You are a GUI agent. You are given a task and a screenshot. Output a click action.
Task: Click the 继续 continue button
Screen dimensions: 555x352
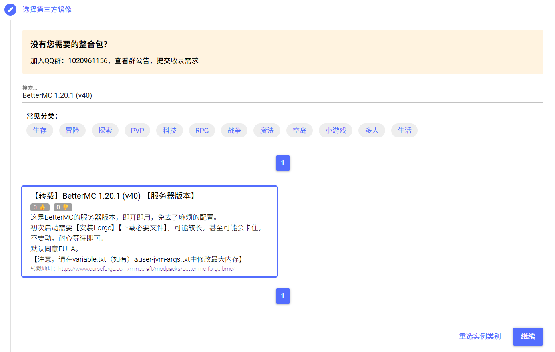click(x=528, y=336)
